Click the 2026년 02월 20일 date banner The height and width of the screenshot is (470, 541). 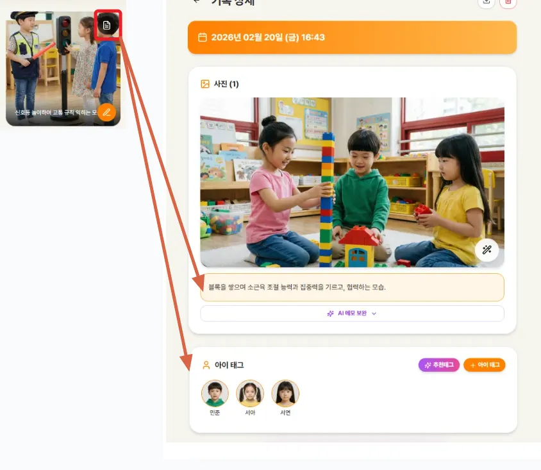coord(351,37)
